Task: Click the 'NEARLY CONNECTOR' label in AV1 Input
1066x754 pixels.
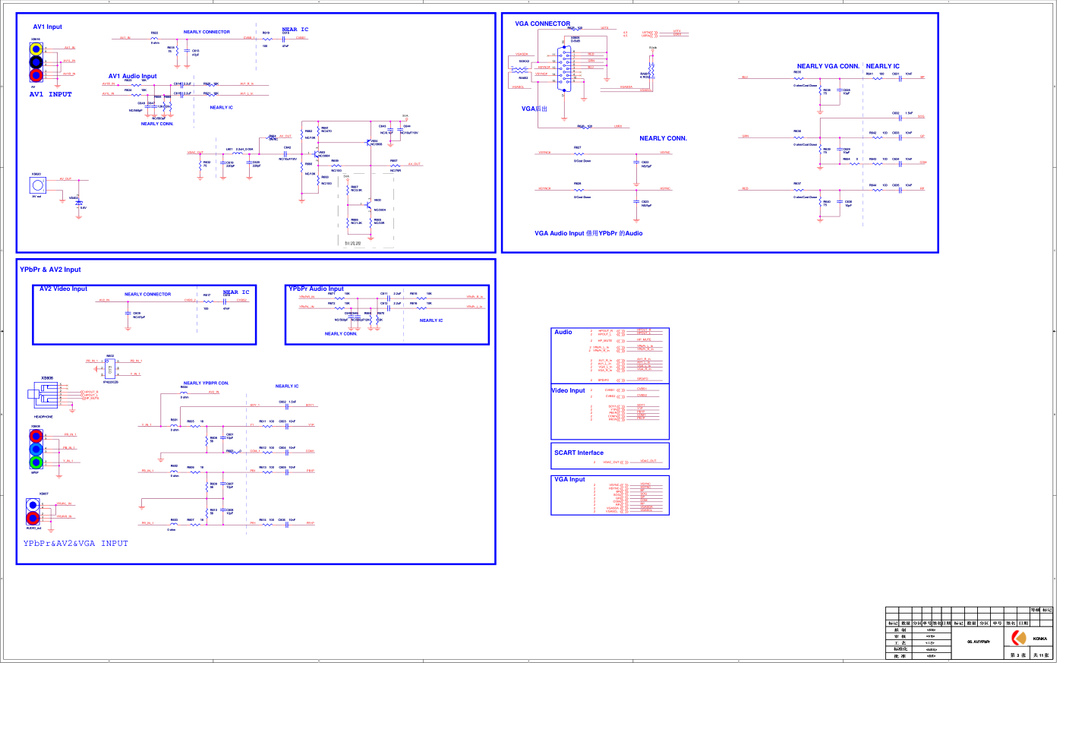Action: tap(207, 32)
